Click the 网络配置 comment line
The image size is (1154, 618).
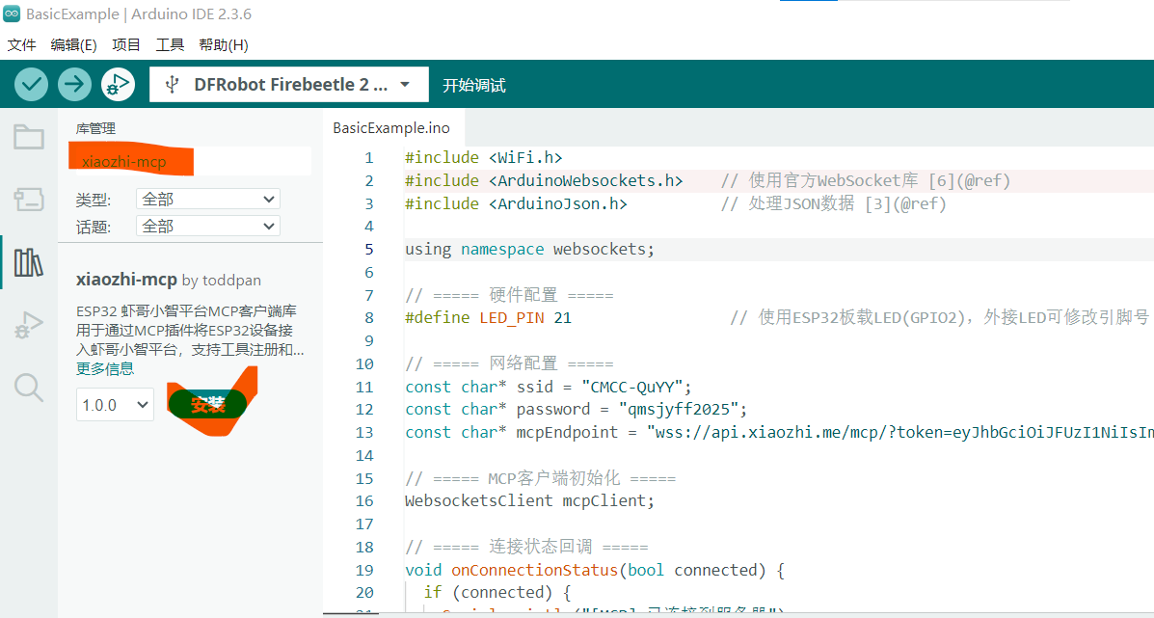[x=509, y=363]
